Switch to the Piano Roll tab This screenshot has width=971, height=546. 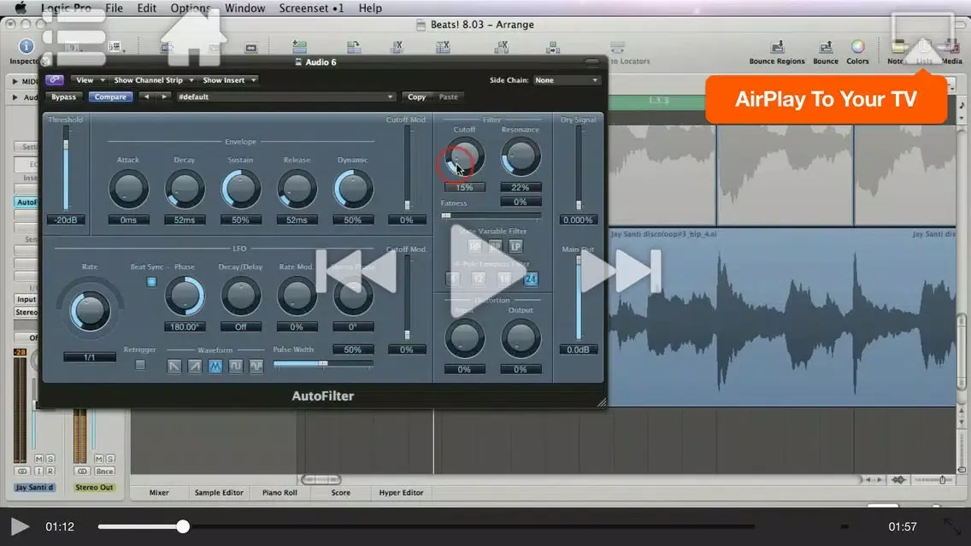click(280, 493)
